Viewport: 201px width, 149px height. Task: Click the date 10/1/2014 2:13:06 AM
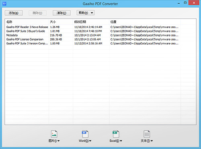[88, 39]
